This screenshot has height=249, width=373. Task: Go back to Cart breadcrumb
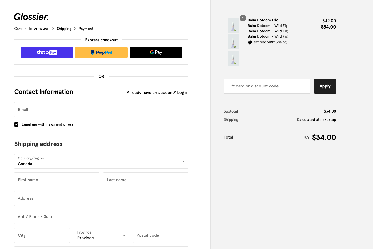[x=18, y=29]
